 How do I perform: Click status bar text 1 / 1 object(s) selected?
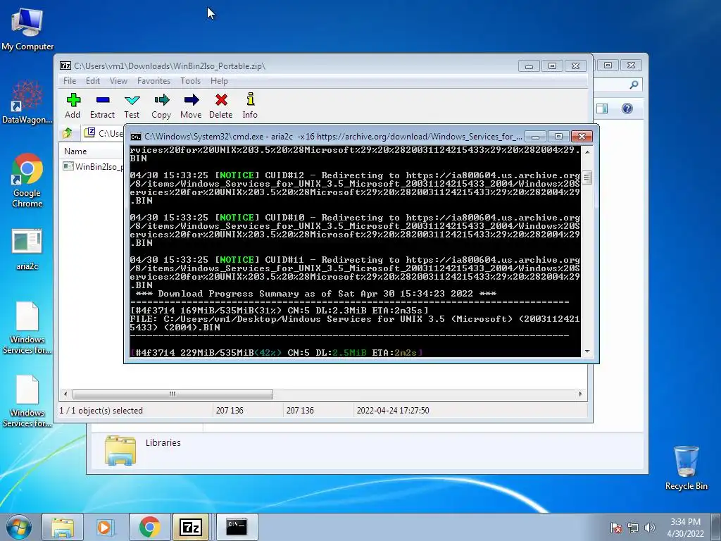tap(101, 411)
